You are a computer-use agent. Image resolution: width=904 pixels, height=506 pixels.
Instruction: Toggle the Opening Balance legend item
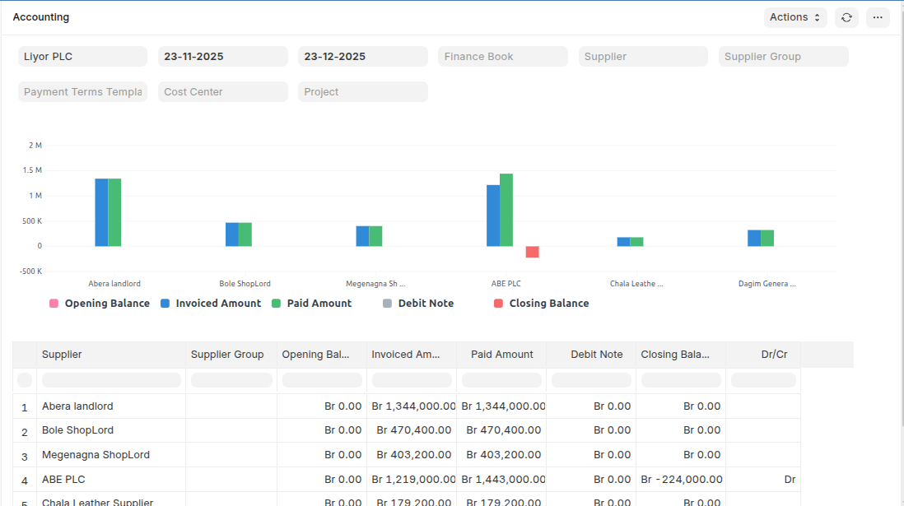click(x=100, y=304)
